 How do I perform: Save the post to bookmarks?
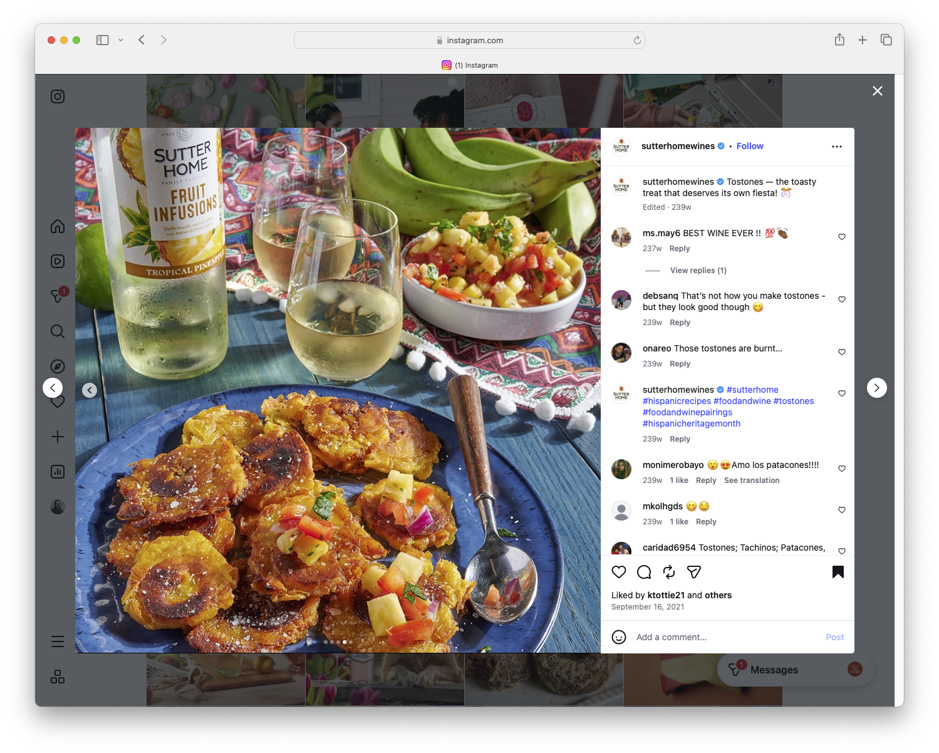coord(838,572)
